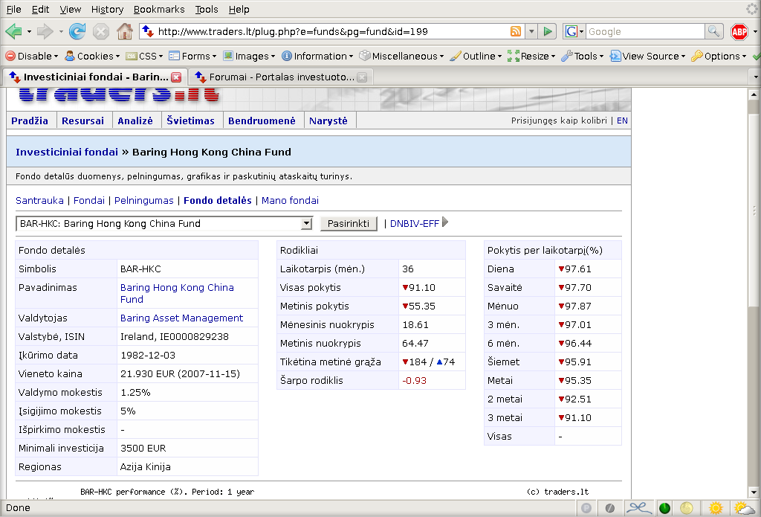Viewport: 761px width, 517px height.
Task: Click the yellow moon status icon
Action: click(686, 508)
